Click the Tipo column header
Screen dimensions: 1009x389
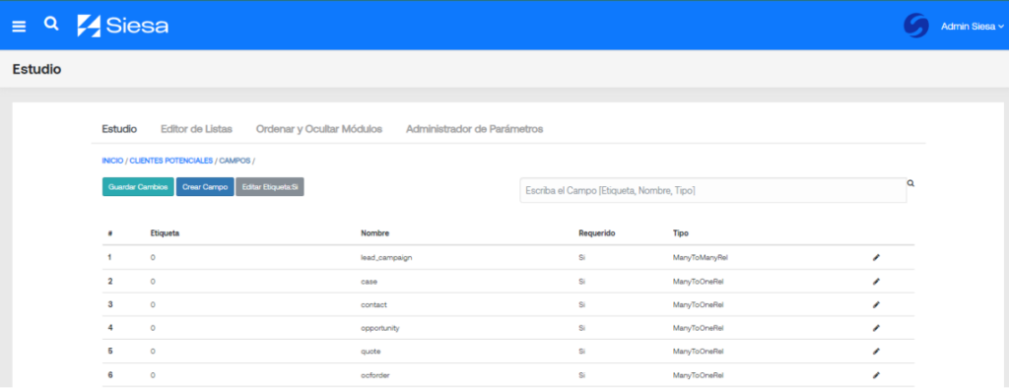click(681, 233)
